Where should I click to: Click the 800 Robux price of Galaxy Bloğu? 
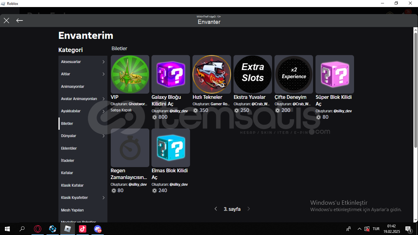click(160, 117)
